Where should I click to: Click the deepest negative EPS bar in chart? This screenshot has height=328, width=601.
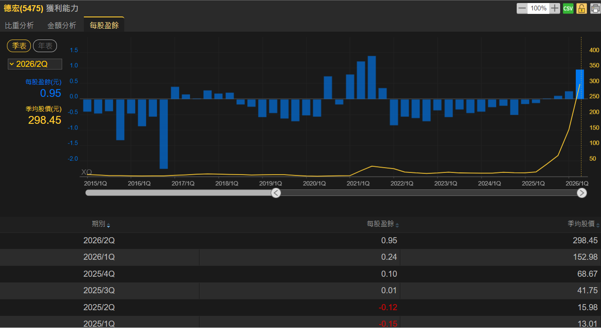(x=163, y=134)
